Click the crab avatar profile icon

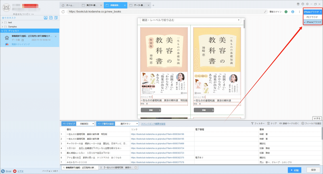(6, 7)
